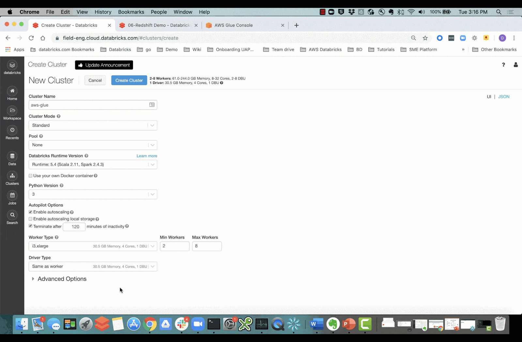
Task: Click the Worker Type help icon
Action: click(x=56, y=237)
